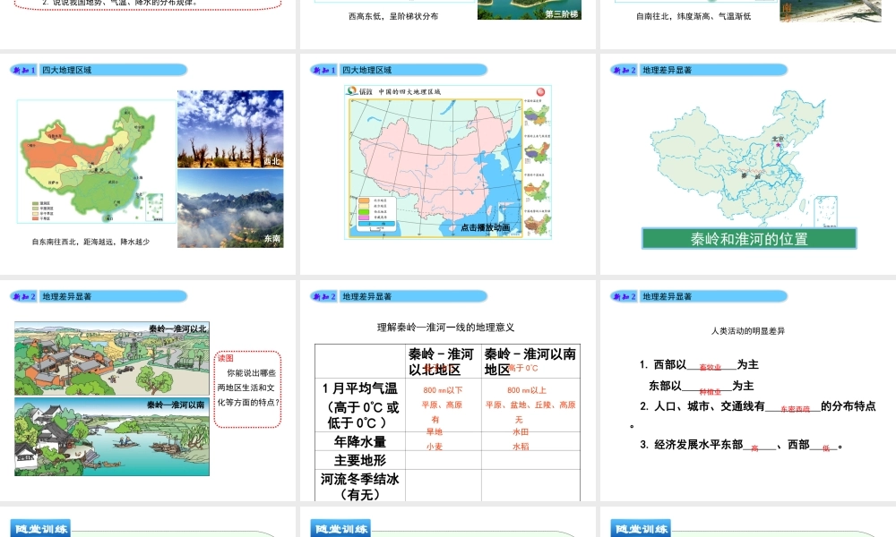
Task: Click the 地理差异显著 heading above the river map
Action: click(667, 70)
